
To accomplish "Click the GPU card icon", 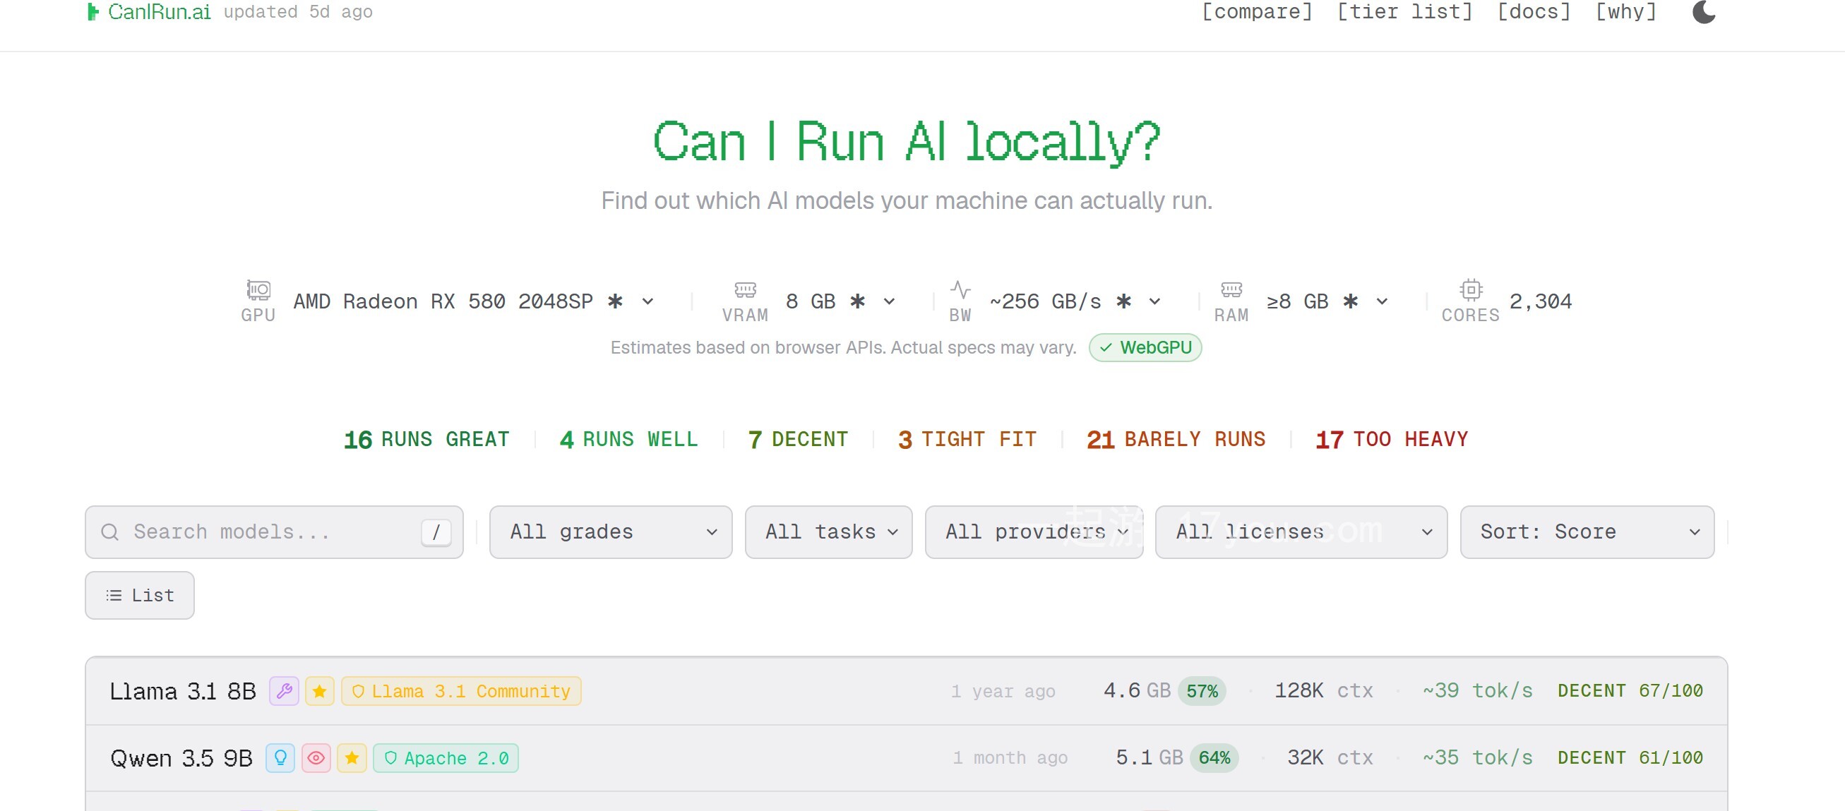I will pyautogui.click(x=258, y=290).
